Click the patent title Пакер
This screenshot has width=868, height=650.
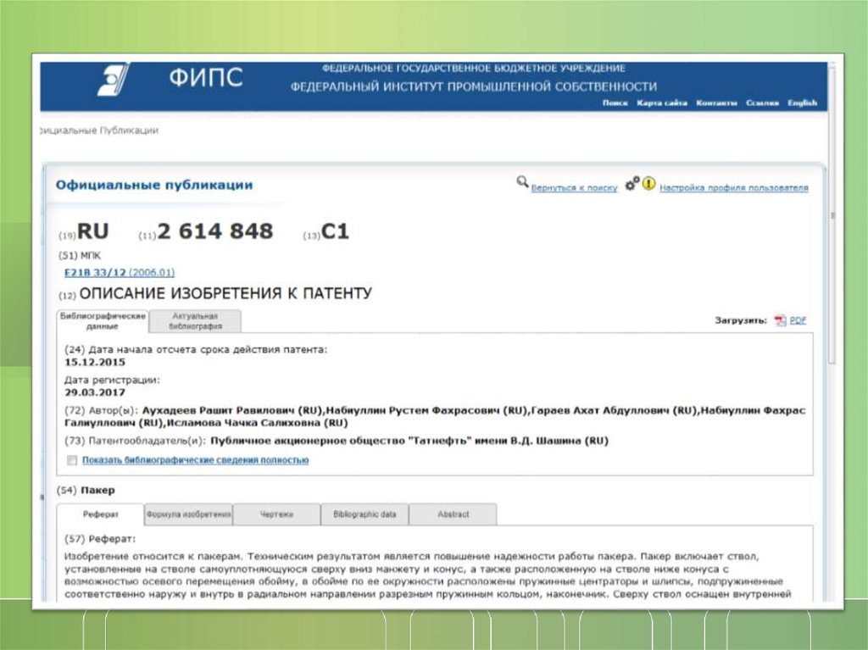click(98, 490)
